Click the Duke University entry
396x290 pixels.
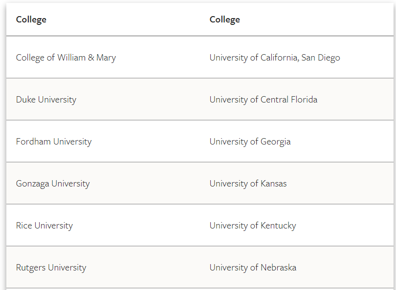(46, 100)
